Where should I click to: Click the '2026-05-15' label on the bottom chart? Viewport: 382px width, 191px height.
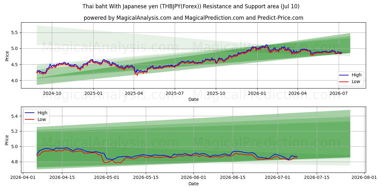[x=146, y=178]
